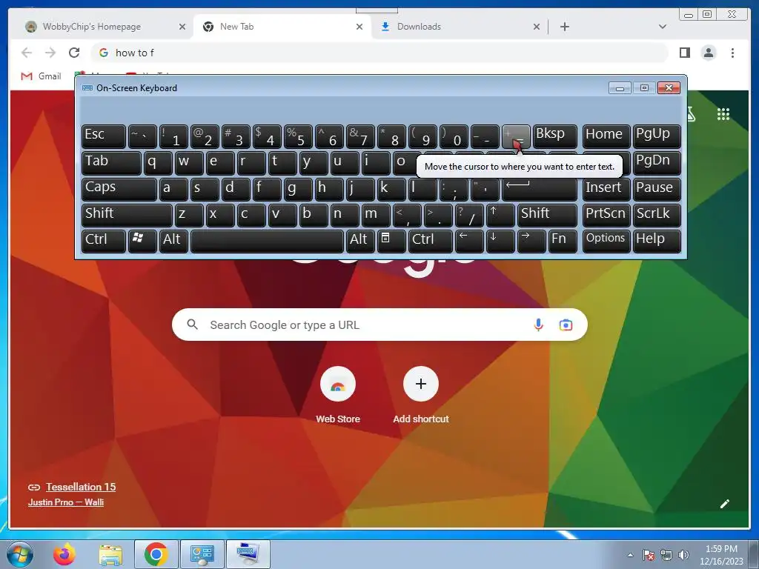Viewport: 759px width, 569px height.
Task: Click the Pause key
Action: point(657,189)
